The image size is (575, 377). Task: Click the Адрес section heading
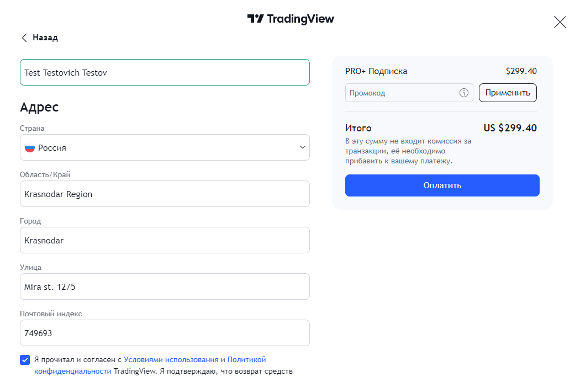pos(39,107)
